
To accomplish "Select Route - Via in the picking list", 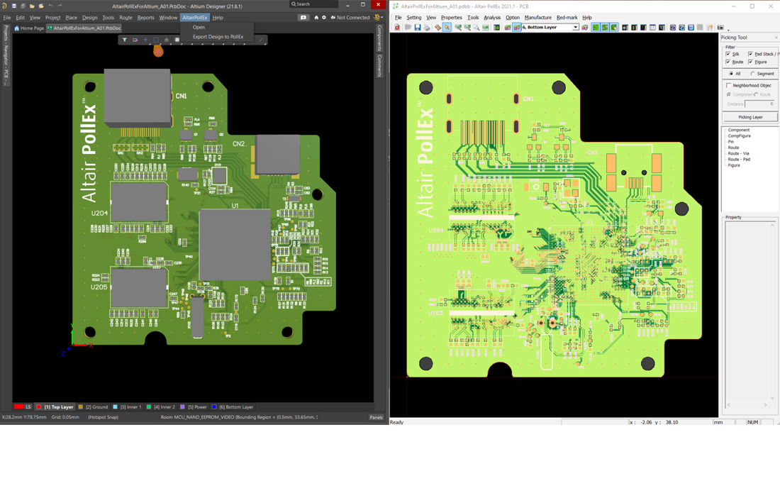I will coord(738,154).
